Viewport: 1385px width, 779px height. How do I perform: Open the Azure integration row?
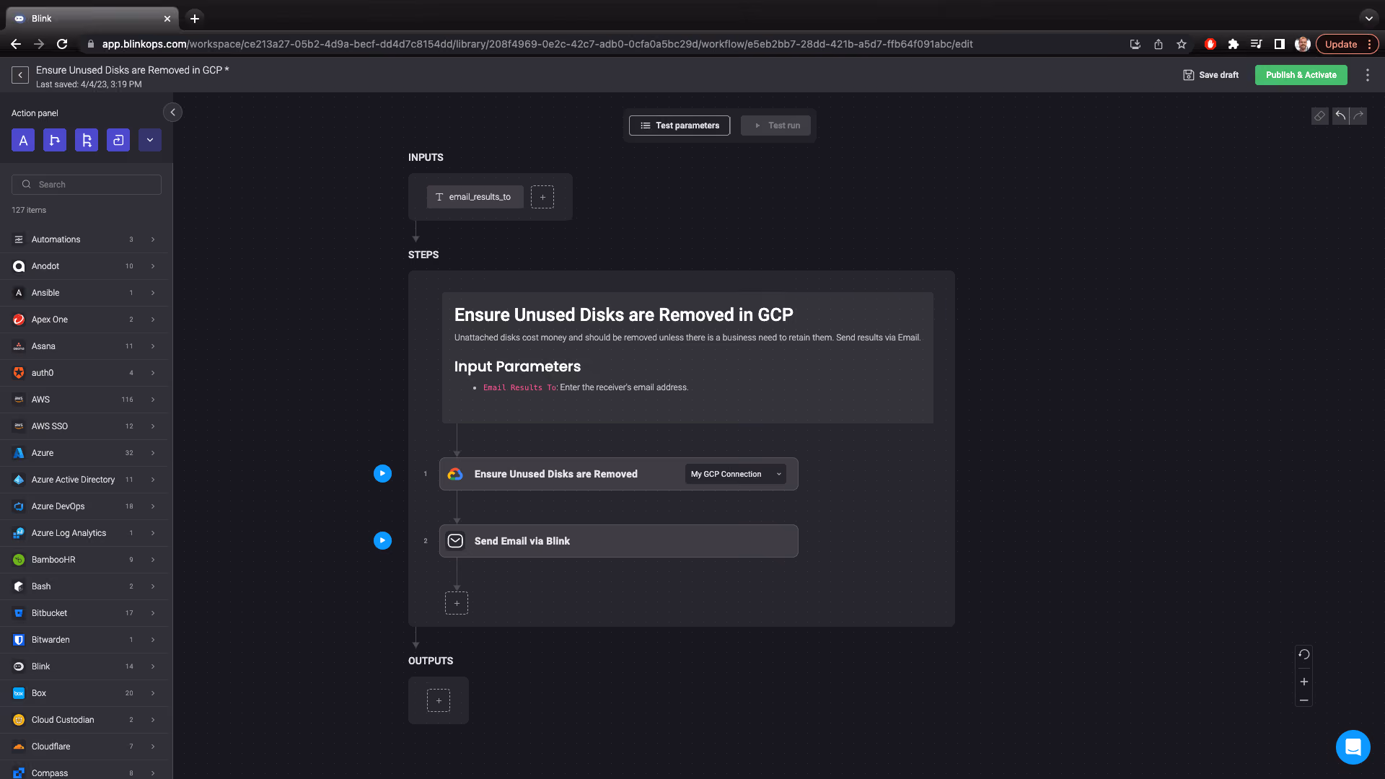coord(84,453)
